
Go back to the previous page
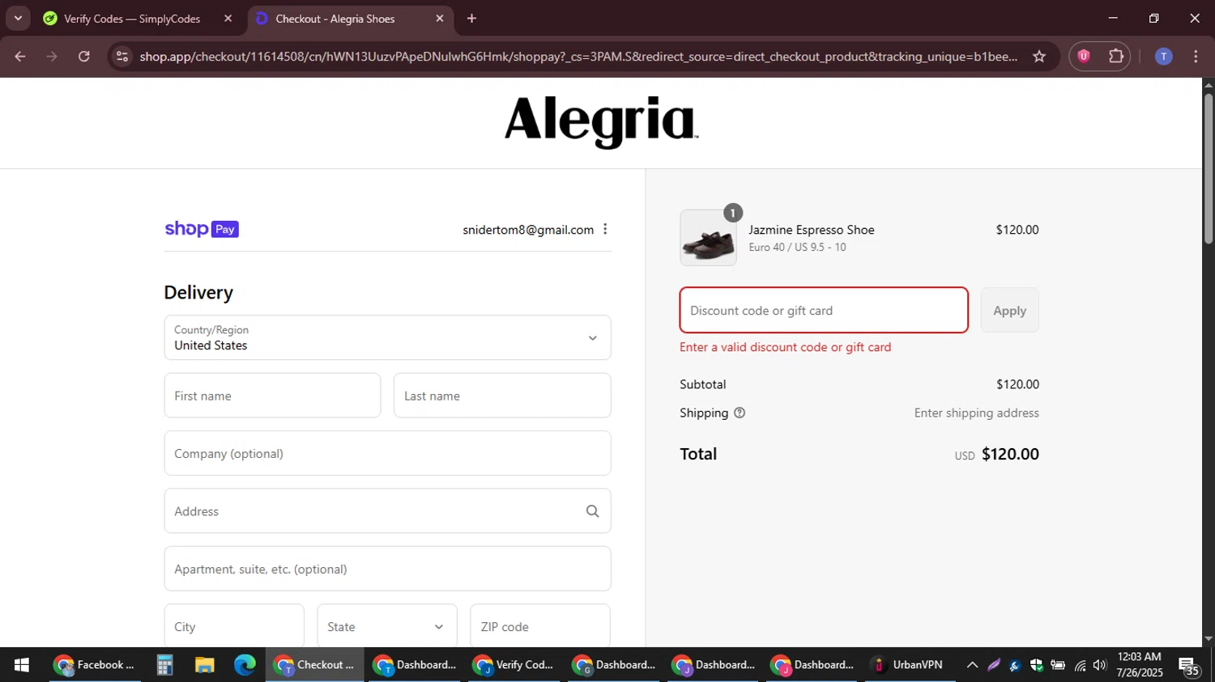(20, 57)
